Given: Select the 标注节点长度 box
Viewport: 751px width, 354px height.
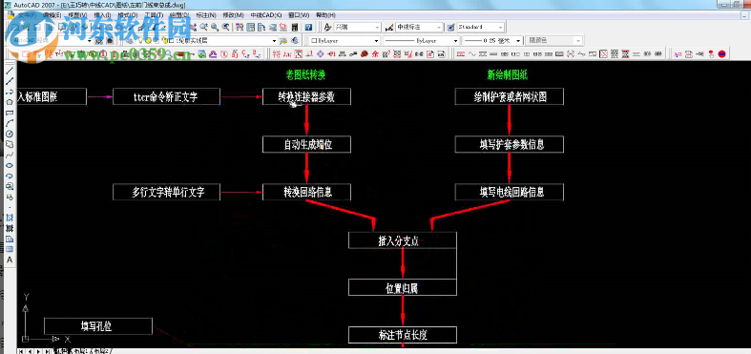Looking at the screenshot, I should pos(403,335).
